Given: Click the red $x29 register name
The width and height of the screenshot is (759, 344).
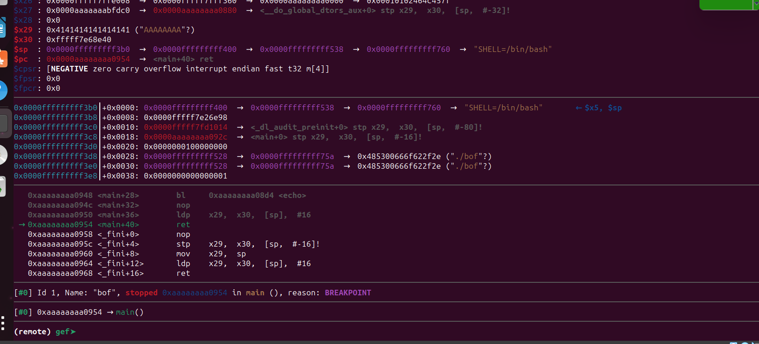Looking at the screenshot, I should tap(23, 30).
